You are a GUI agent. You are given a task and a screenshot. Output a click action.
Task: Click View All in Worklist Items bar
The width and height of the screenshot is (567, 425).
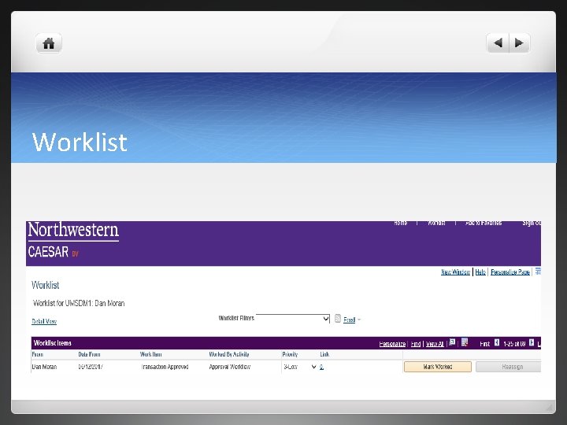[x=435, y=344]
